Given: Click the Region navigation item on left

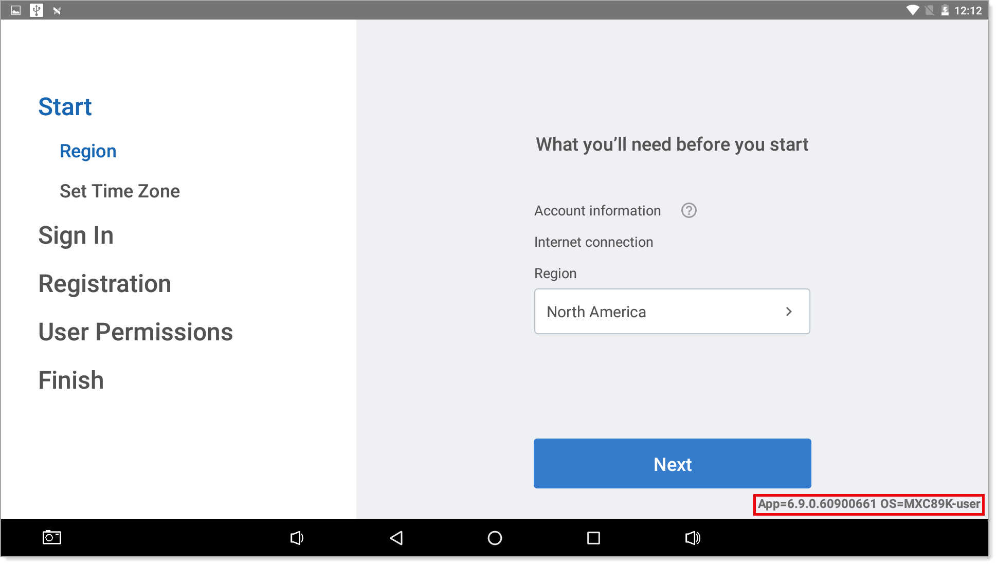Looking at the screenshot, I should pyautogui.click(x=87, y=150).
